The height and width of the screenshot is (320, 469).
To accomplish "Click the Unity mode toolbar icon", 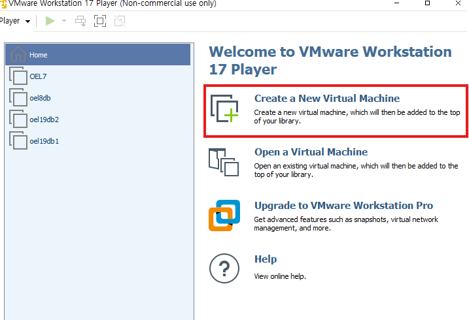I will (x=120, y=21).
